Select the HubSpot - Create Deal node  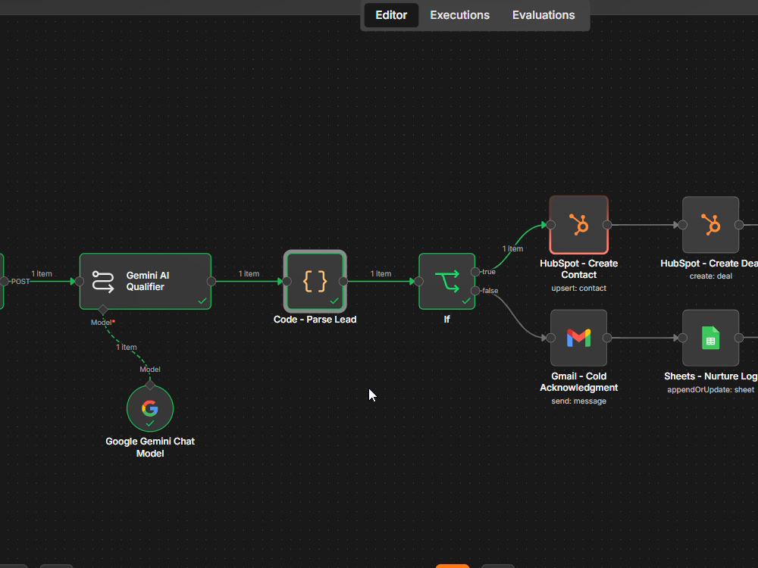(711, 225)
